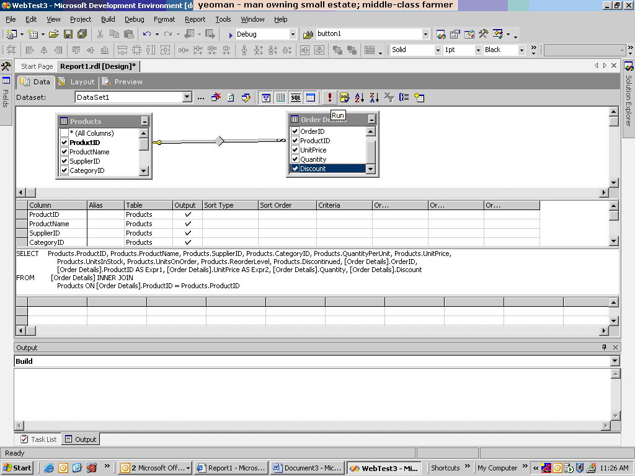Uncheck ProductID in the Products table
Viewport: 635px width, 476px height.
[64, 143]
